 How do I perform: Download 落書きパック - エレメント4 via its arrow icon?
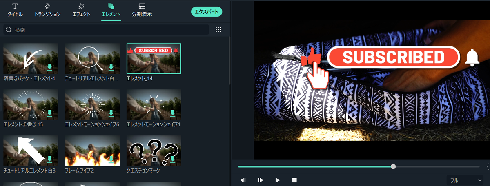pyautogui.click(x=50, y=67)
